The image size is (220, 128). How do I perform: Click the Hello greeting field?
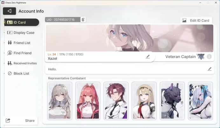(129, 69)
